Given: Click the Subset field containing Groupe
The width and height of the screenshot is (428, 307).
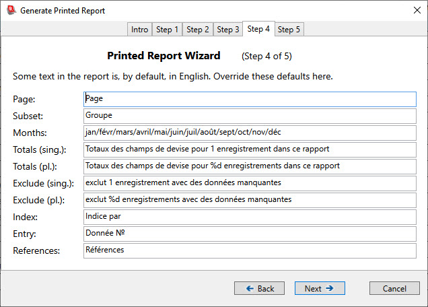Looking at the screenshot, I should pos(250,116).
